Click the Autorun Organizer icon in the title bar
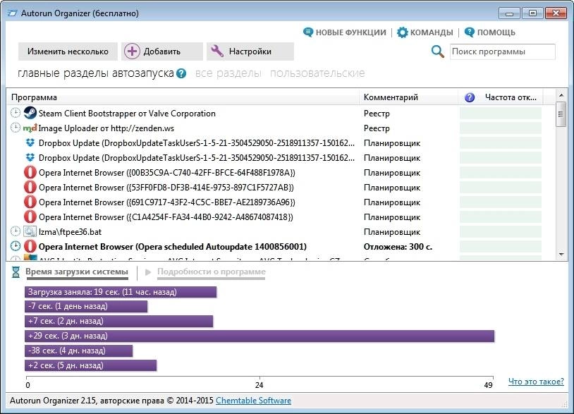This screenshot has width=574, height=414. (x=12, y=13)
